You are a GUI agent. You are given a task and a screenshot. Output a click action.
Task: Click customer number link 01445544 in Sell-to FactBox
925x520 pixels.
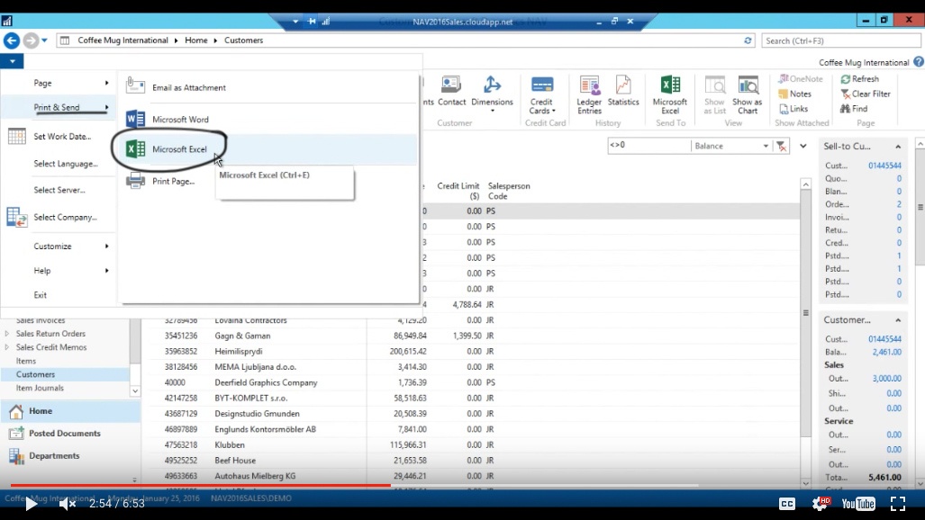884,166
